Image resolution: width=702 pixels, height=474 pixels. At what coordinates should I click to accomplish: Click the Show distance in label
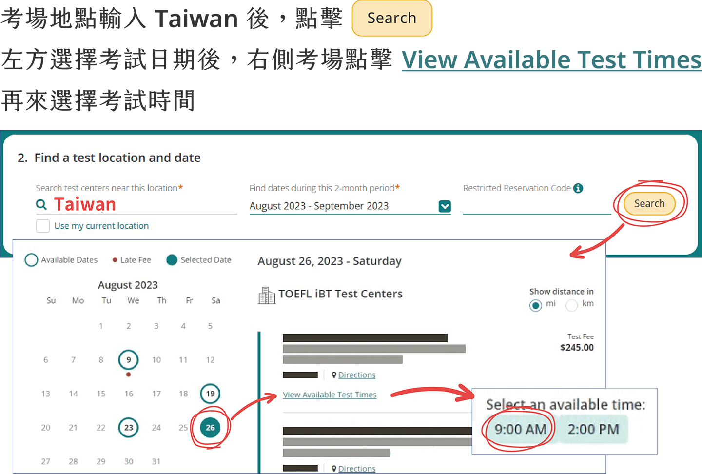(x=562, y=292)
